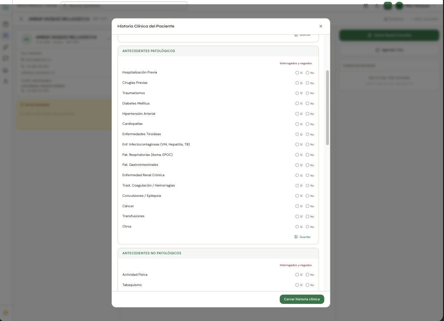Mark Sí for Cirugías Previas
The width and height of the screenshot is (444, 321).
(297, 83)
